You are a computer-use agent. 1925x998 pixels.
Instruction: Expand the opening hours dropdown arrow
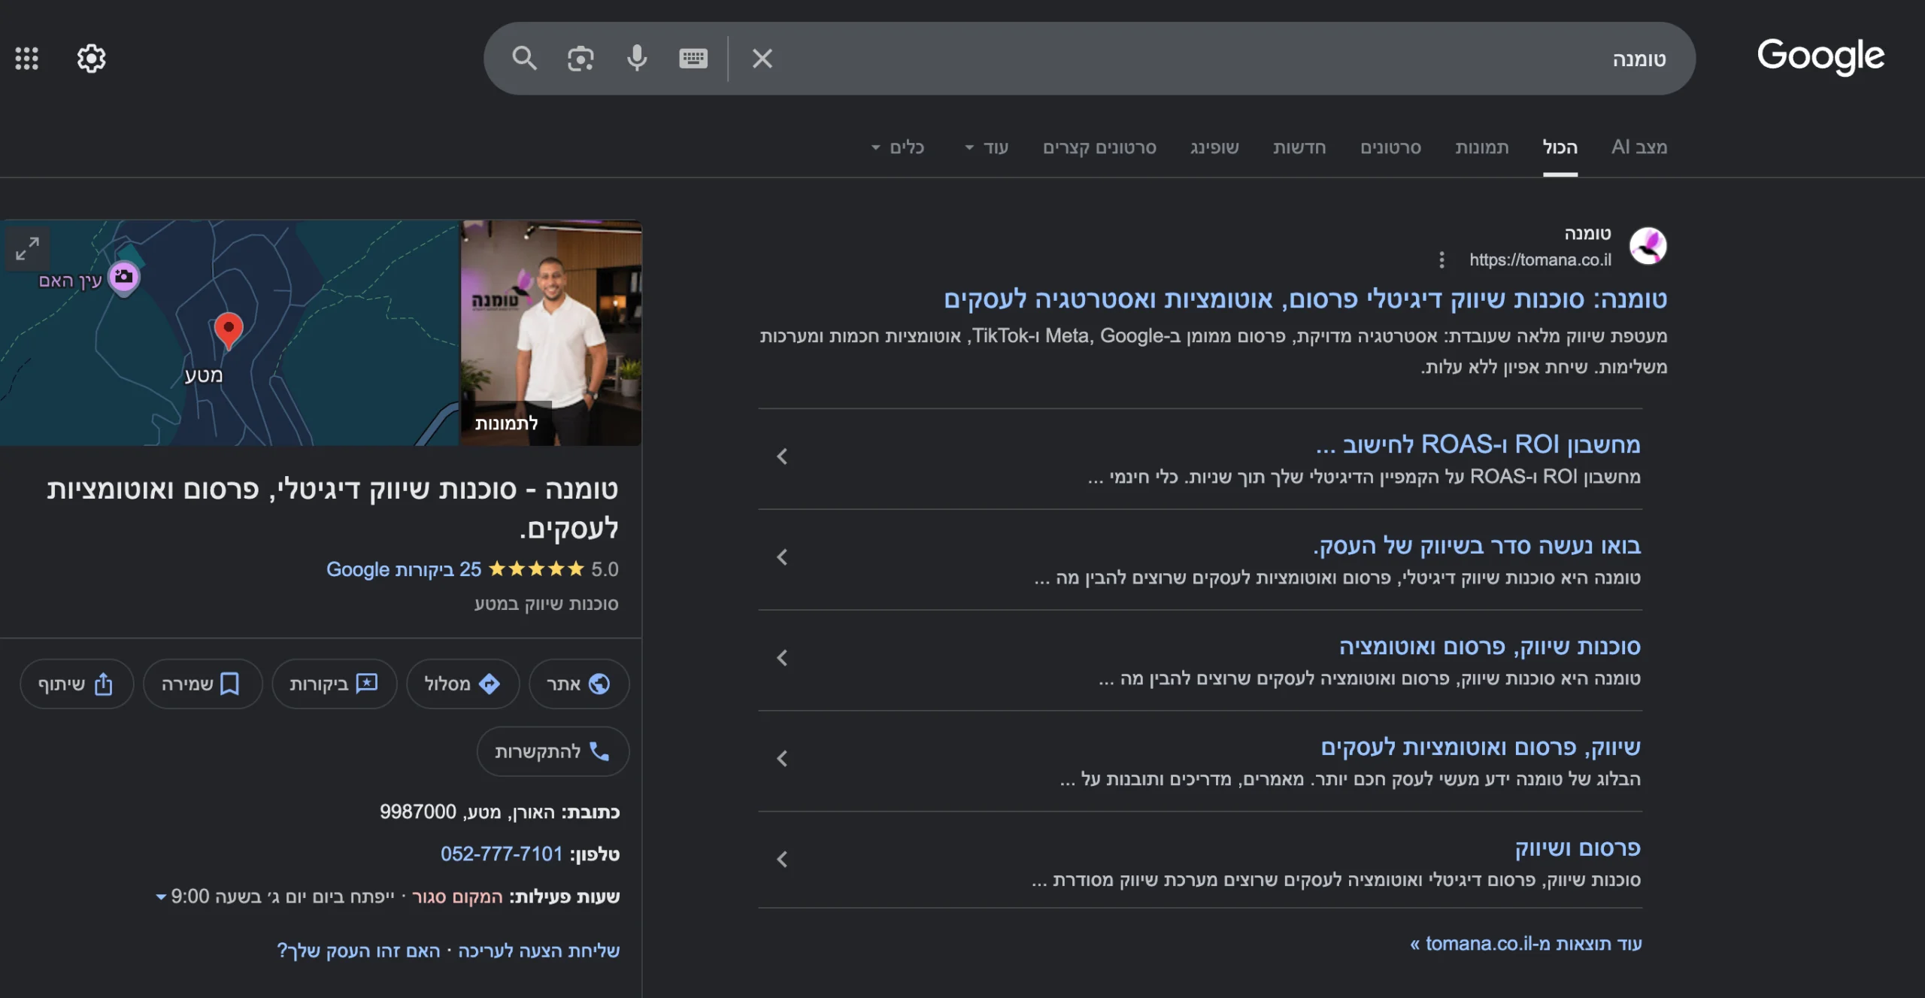[x=161, y=896]
